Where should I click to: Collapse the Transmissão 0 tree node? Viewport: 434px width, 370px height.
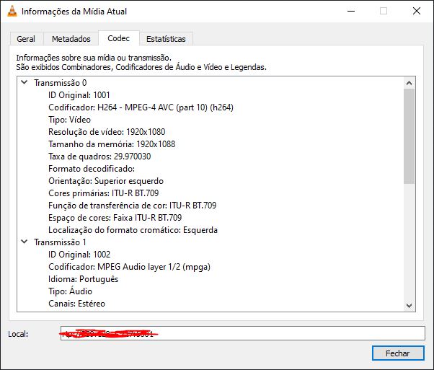click(25, 82)
